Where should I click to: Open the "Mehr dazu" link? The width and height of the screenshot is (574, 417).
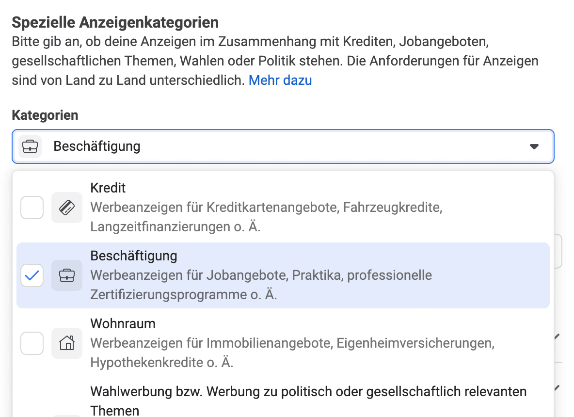pos(280,80)
